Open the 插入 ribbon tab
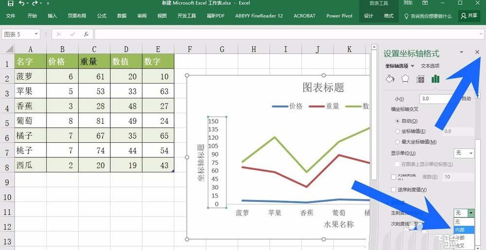The width and height of the screenshot is (486, 250). 52,16
